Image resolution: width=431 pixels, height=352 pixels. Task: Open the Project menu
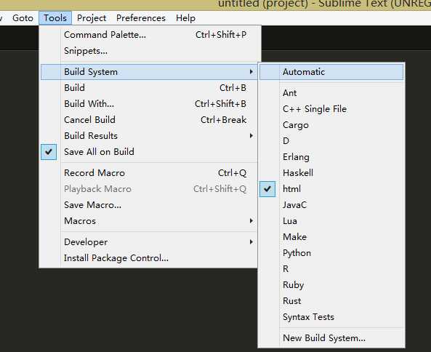pos(92,18)
